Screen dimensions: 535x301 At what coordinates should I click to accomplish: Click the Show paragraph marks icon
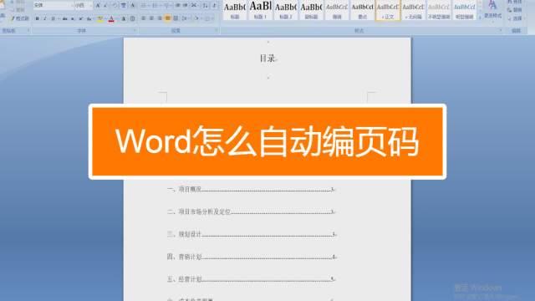pos(214,6)
